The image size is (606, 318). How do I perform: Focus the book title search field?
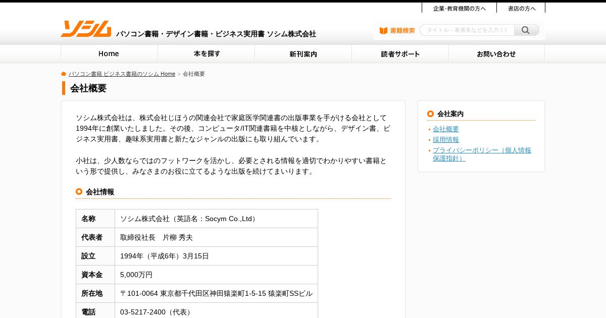click(467, 30)
